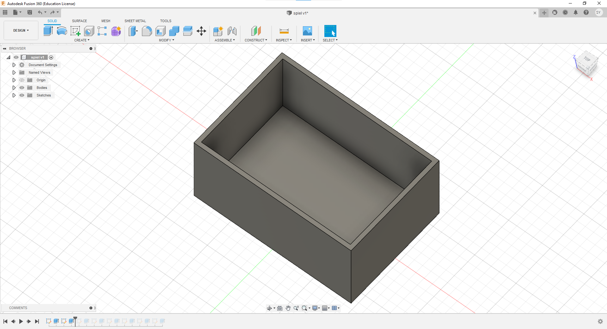This screenshot has height=329, width=607.
Task: Click the Look At navigation icon
Action: point(280,308)
